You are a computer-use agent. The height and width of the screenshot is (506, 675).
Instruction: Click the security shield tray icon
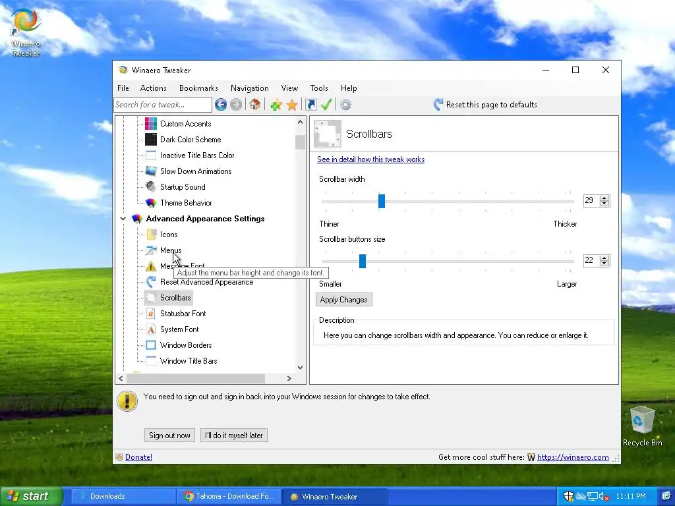[569, 497]
